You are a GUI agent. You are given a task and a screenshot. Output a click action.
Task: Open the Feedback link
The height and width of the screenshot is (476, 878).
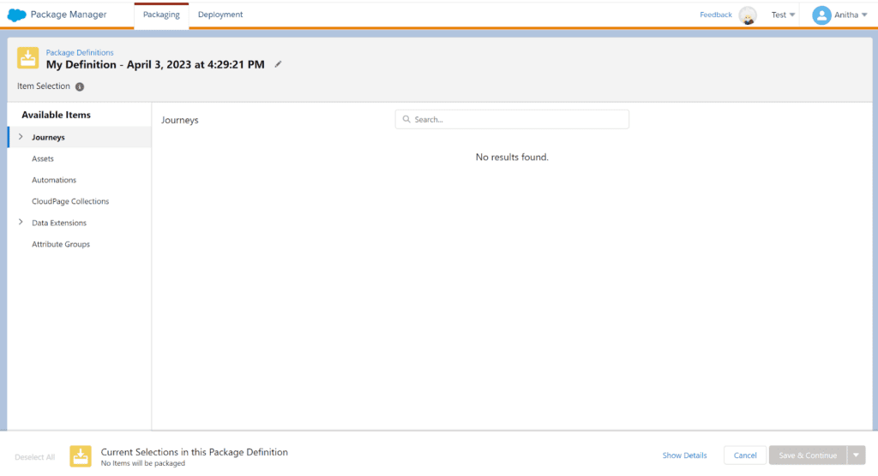click(715, 15)
